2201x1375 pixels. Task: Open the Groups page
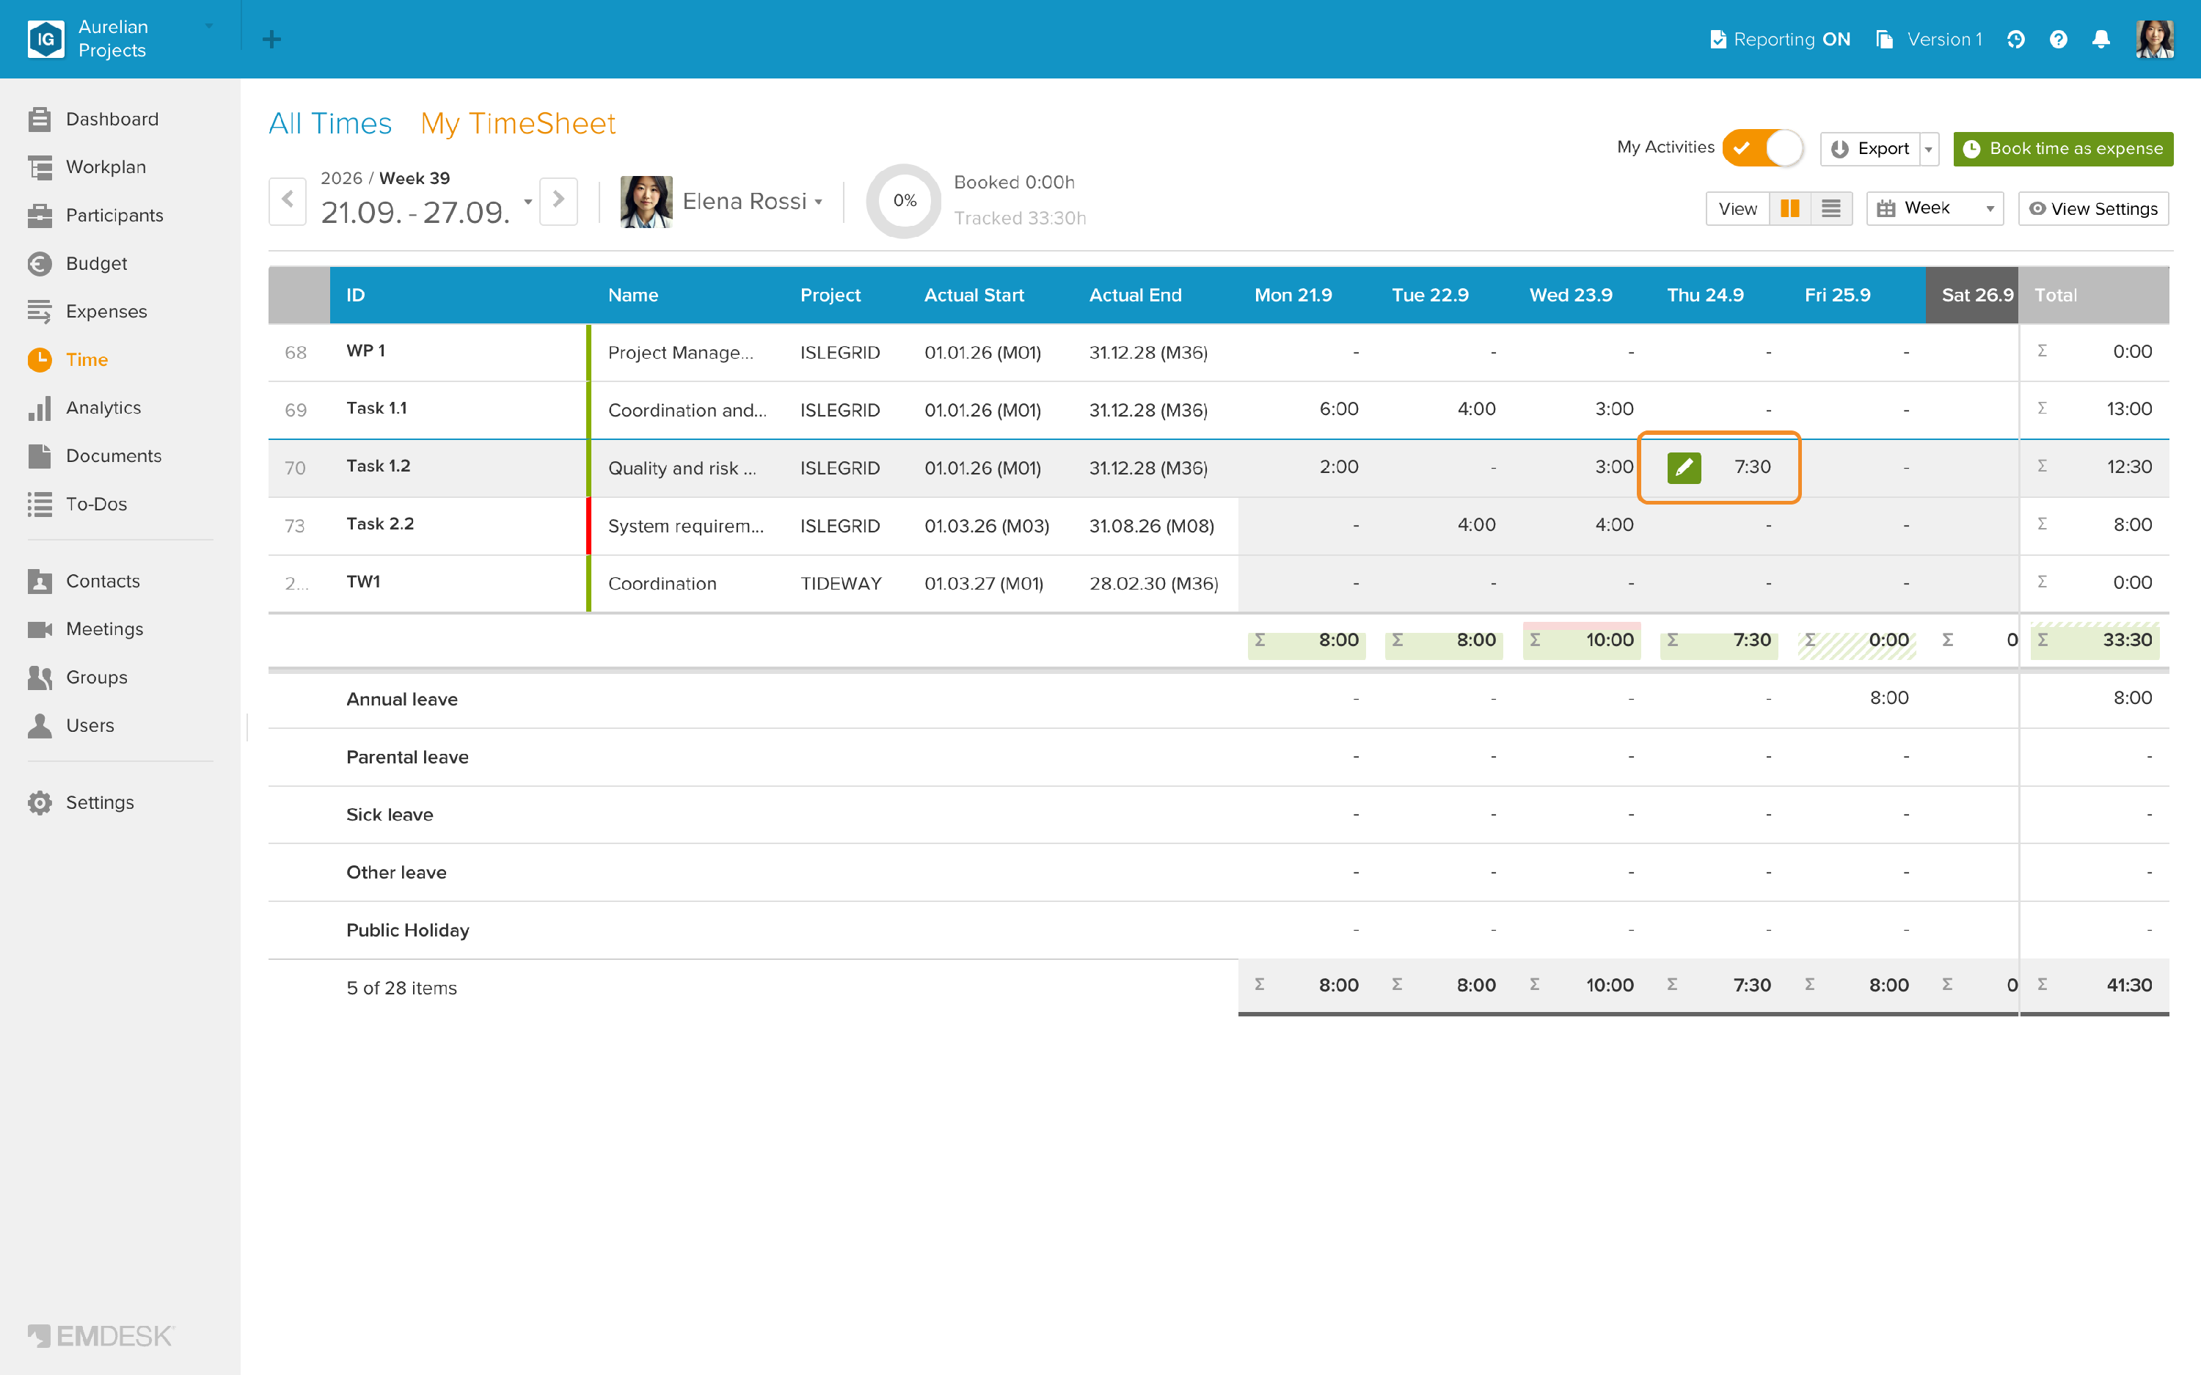[x=77, y=678]
